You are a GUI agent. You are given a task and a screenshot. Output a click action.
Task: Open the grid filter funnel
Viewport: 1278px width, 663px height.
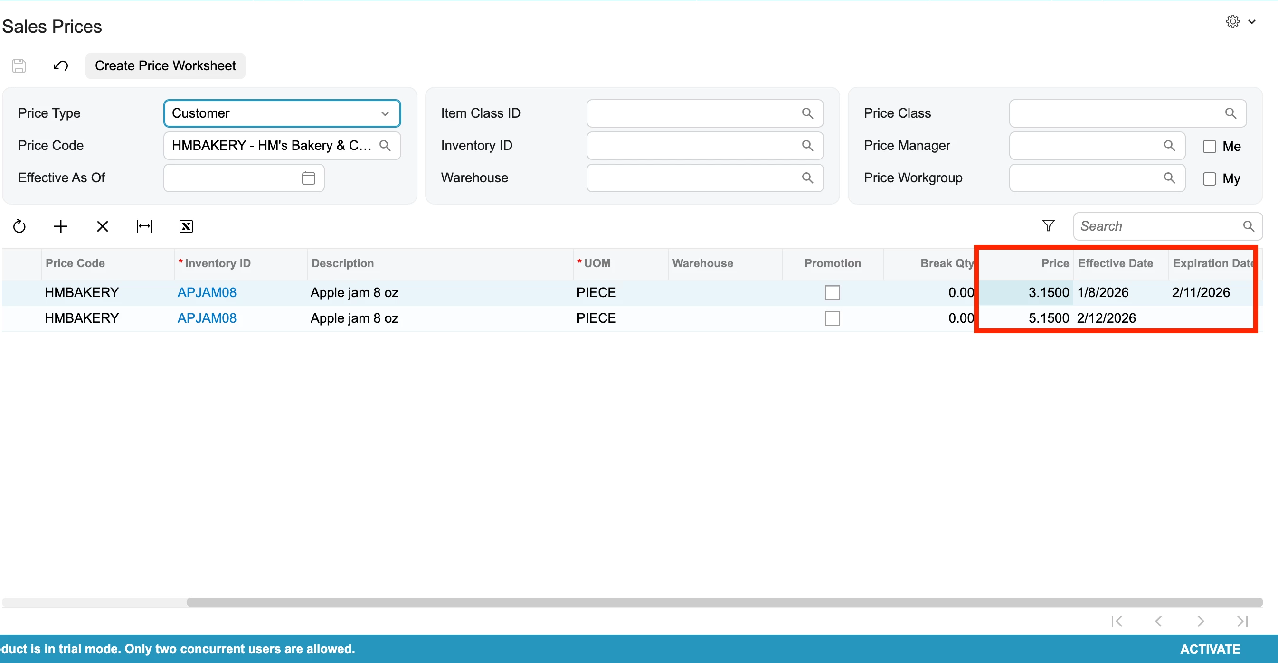tap(1048, 226)
